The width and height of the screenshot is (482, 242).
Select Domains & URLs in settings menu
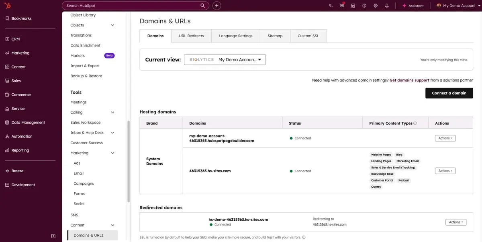point(93,235)
